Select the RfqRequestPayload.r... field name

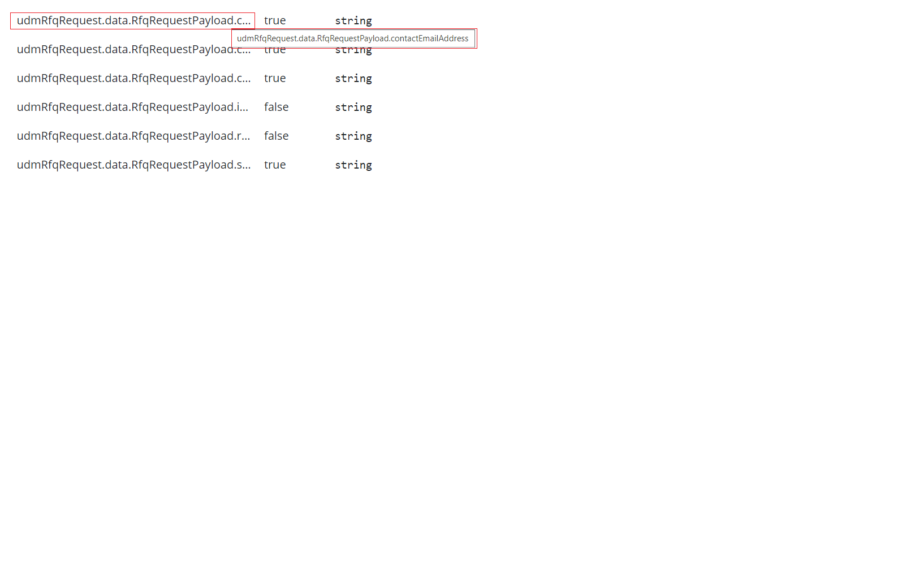133,136
